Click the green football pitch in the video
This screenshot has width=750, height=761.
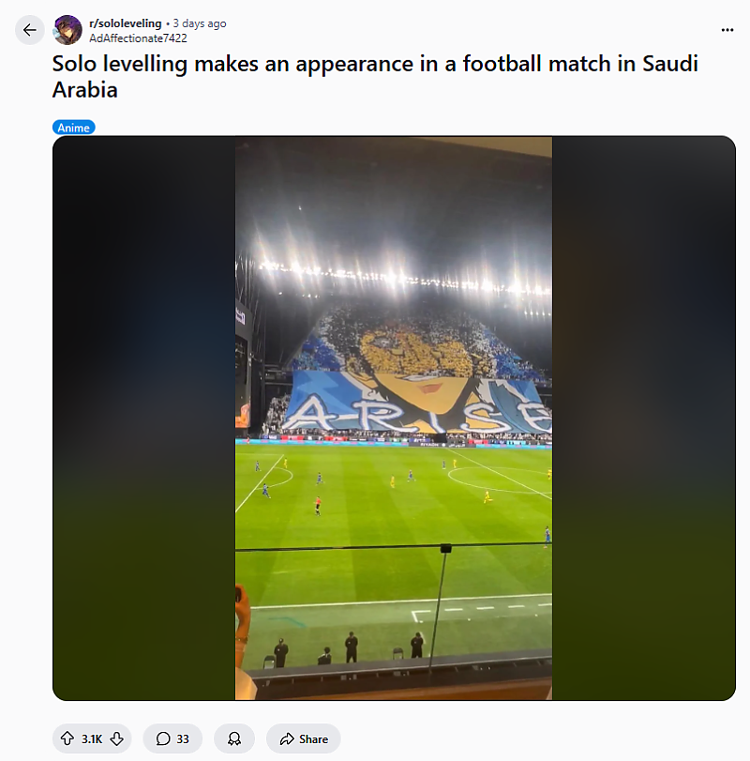pos(394,507)
